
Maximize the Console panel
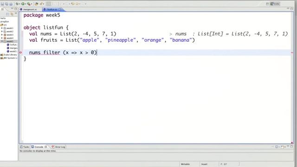click(x=292, y=147)
